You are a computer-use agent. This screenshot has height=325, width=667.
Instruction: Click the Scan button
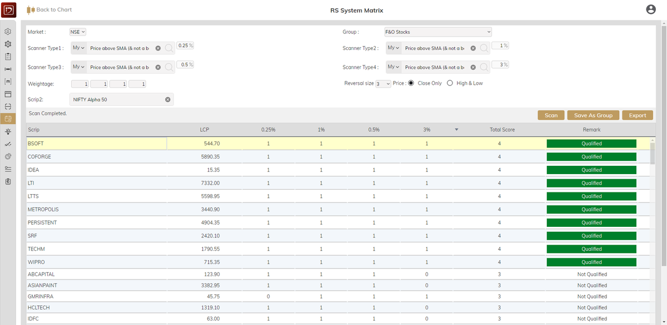(x=551, y=115)
